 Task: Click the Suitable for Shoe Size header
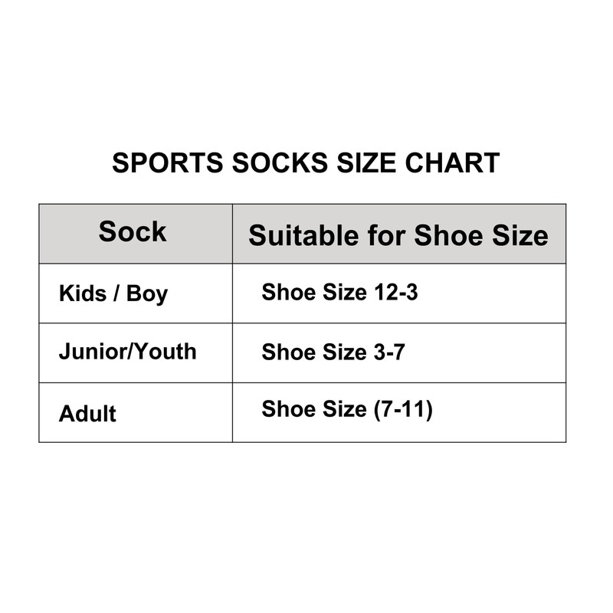coord(398,235)
